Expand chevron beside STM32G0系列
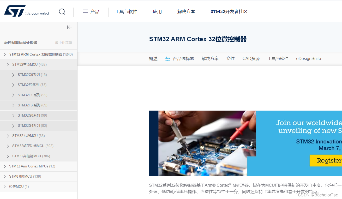The height and width of the screenshot is (199, 342). click(13, 116)
